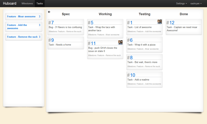Select 'Task - Wrap it with a pizza' text
The height and width of the screenshot is (124, 207).
(141, 45)
